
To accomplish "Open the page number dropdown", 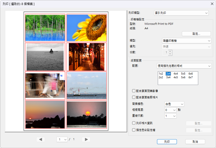I will point(62,139).
